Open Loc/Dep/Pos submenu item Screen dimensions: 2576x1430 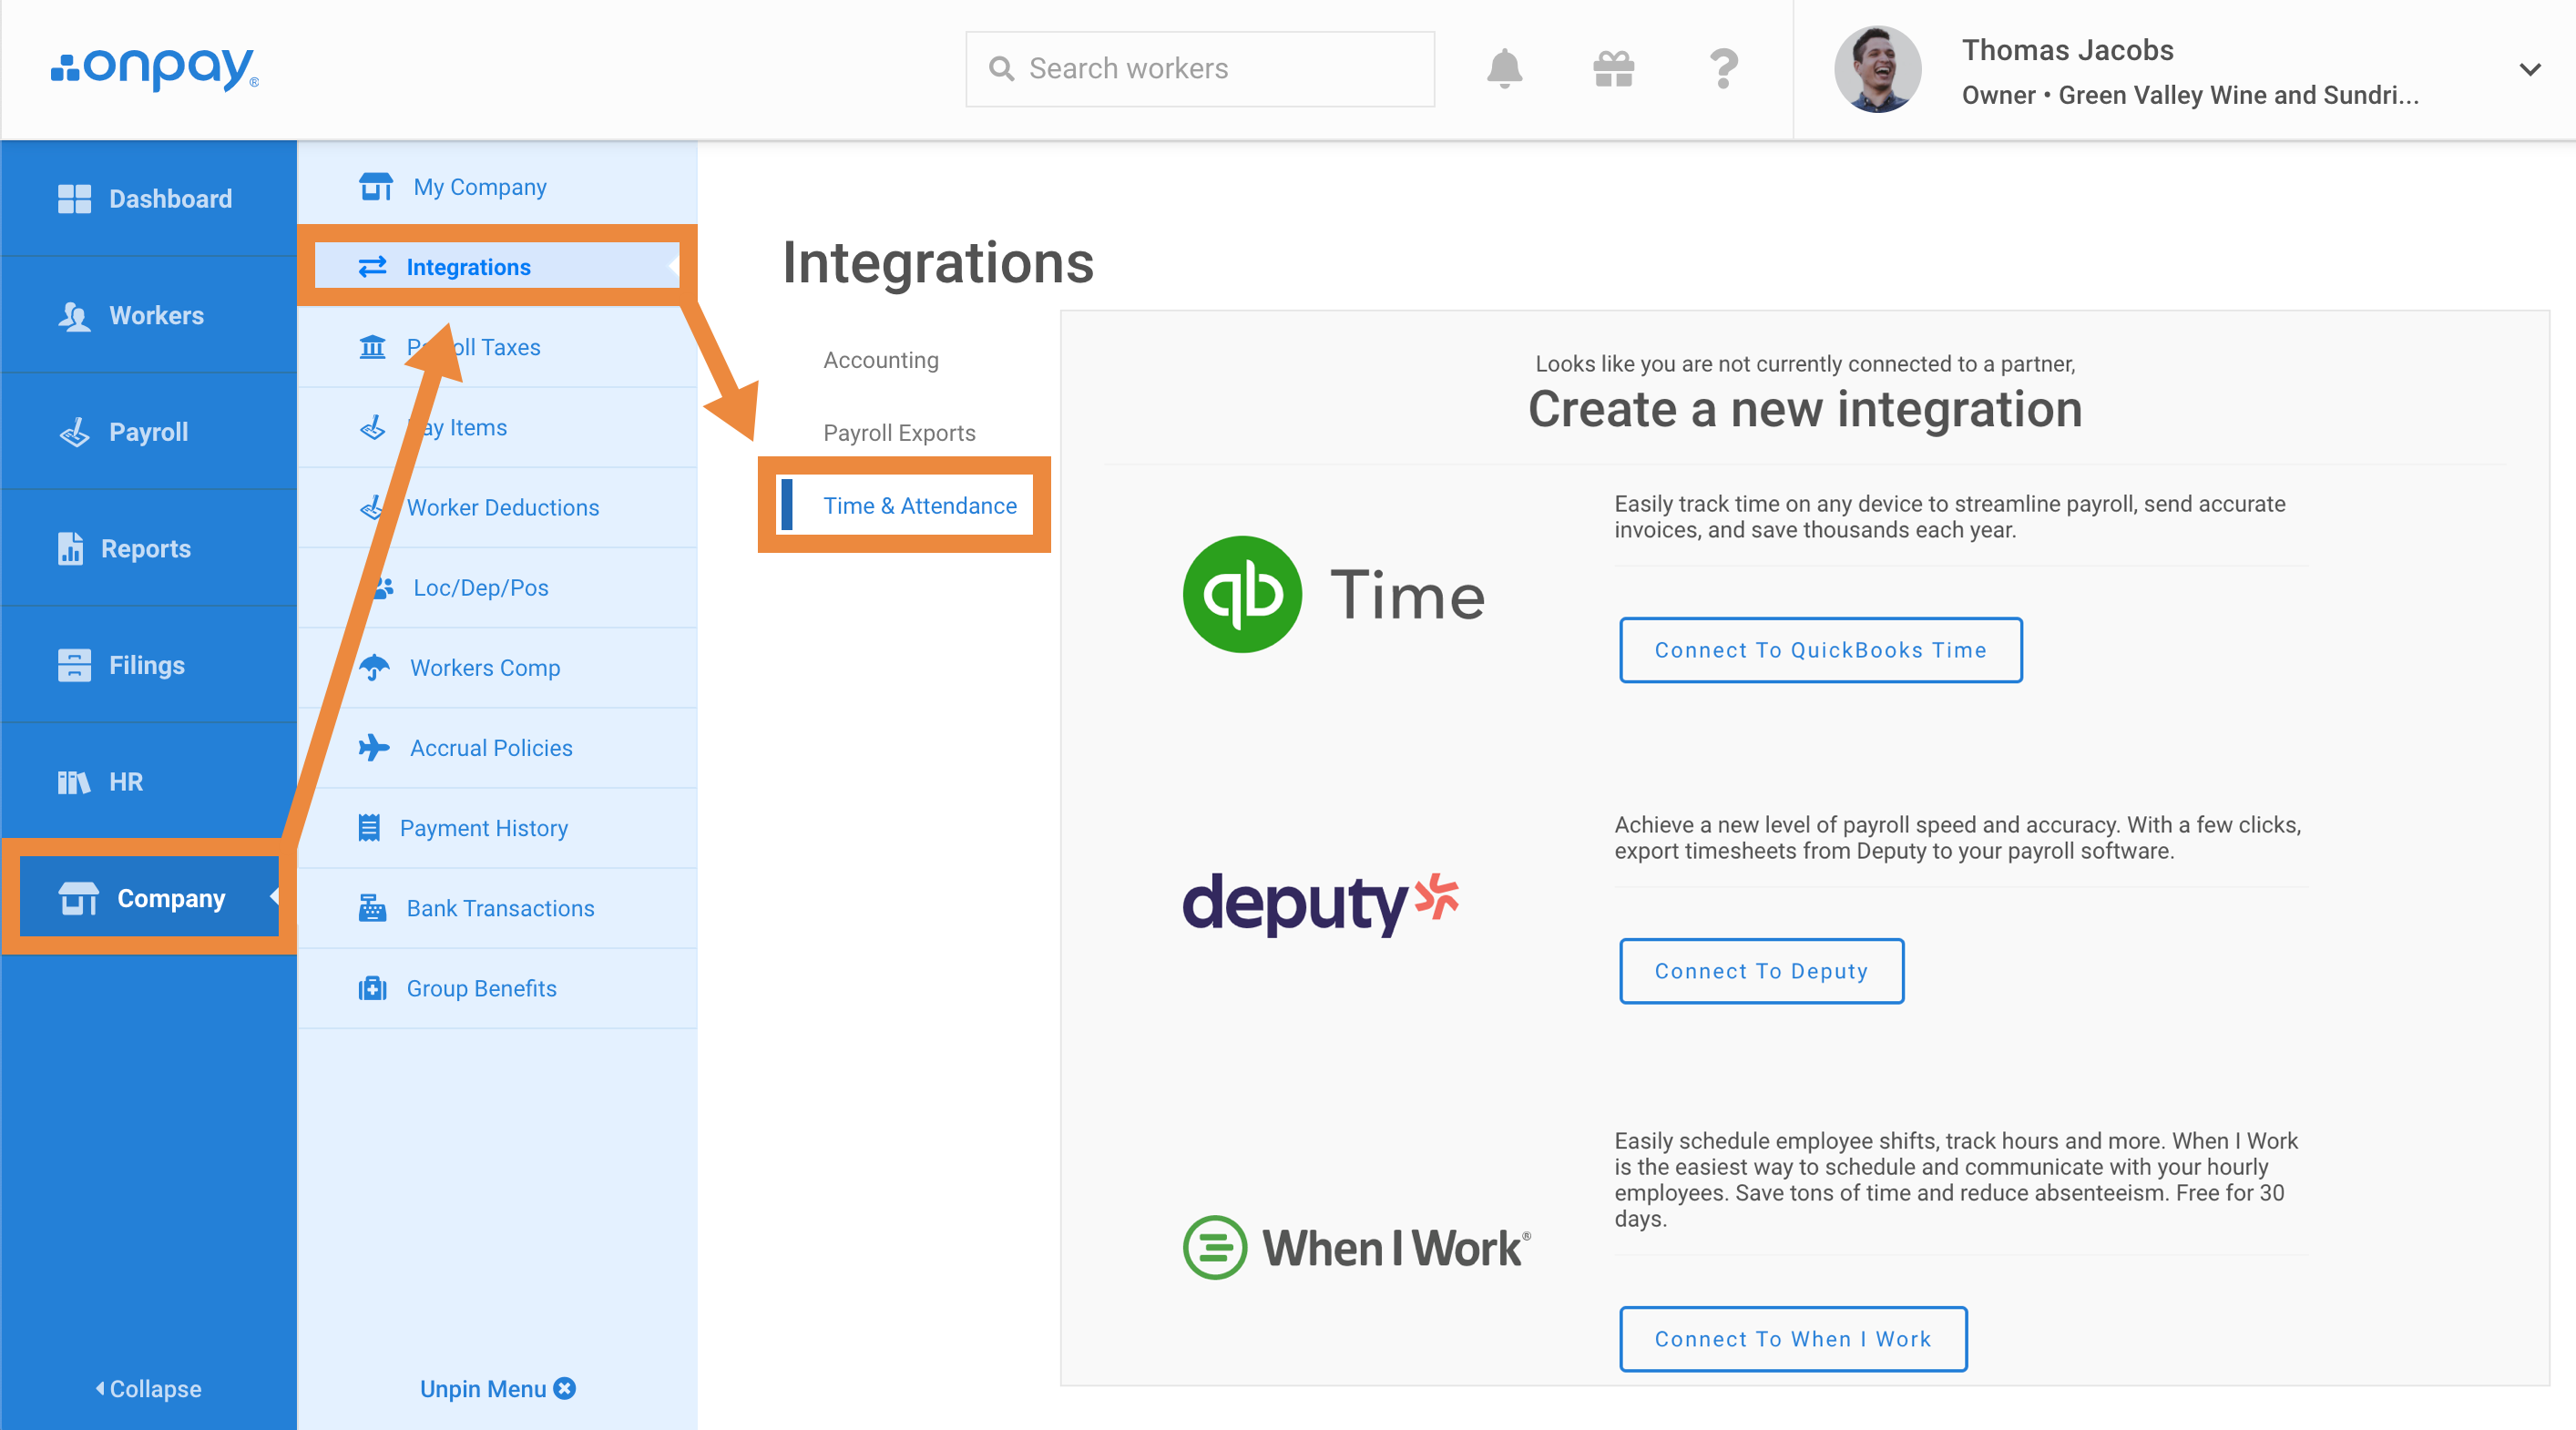click(497, 587)
